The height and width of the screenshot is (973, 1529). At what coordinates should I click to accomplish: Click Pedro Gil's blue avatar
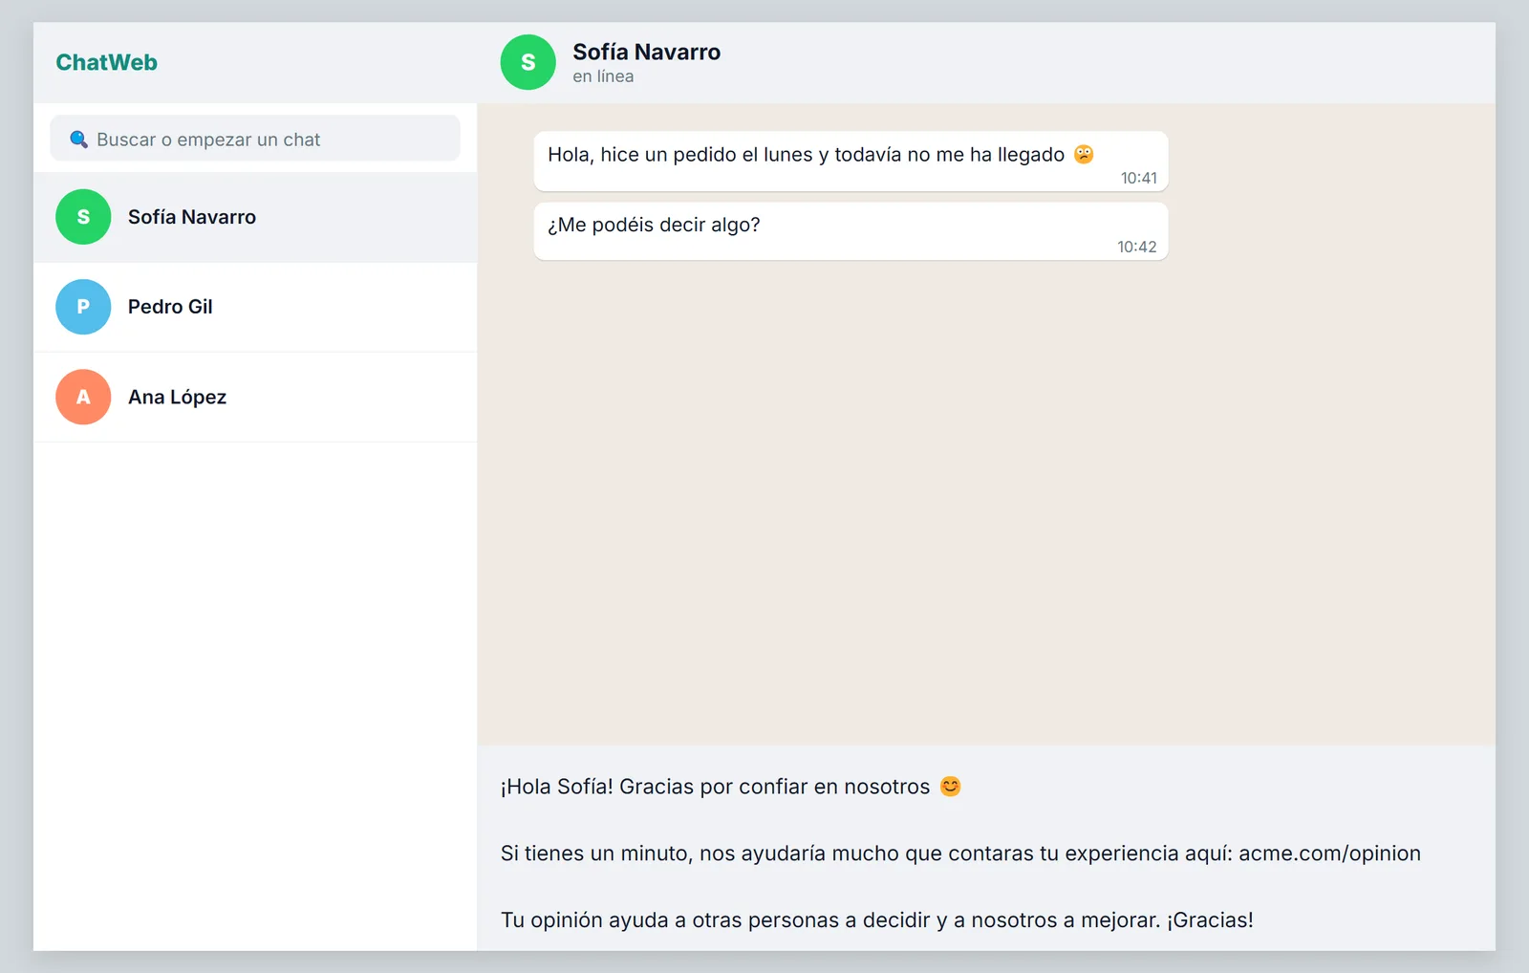83,307
